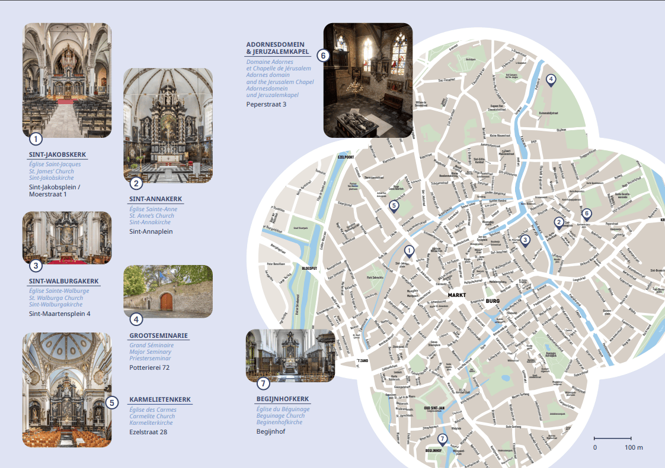Click the MARKT label on the map
This screenshot has height=468, width=665.
[x=457, y=295]
